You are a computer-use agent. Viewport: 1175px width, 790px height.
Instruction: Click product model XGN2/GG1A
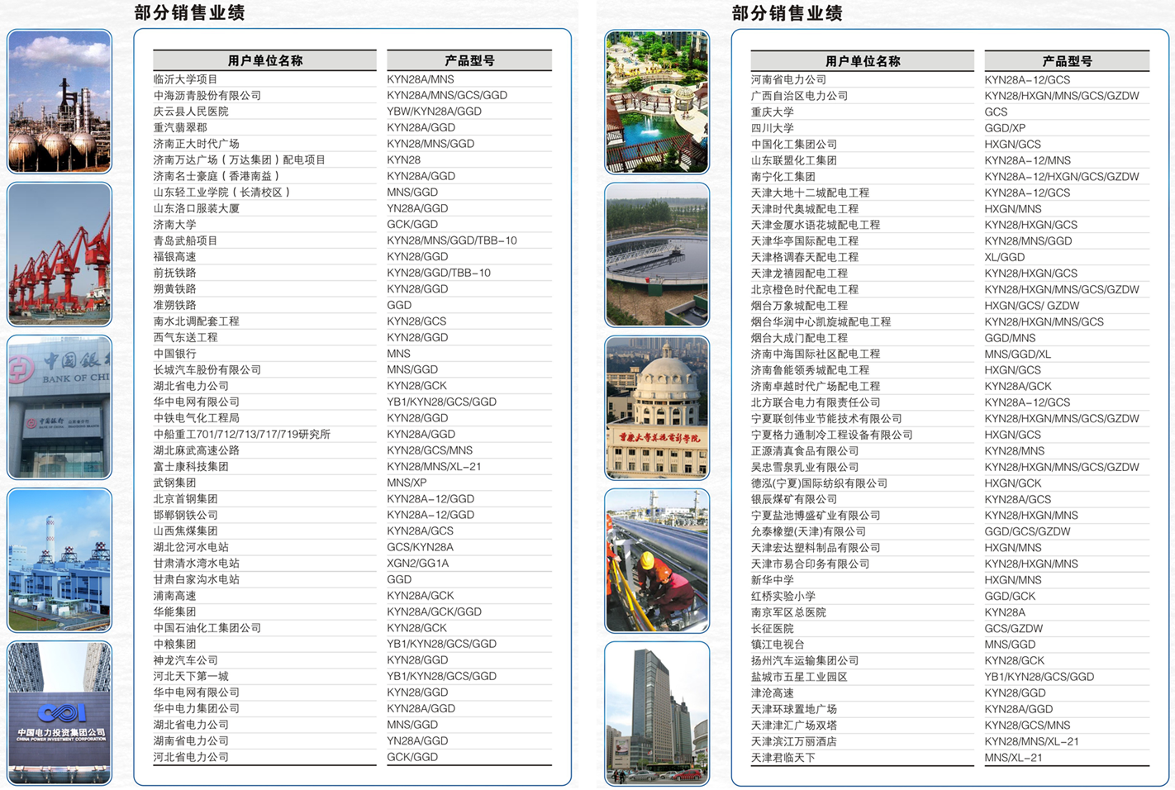(418, 564)
